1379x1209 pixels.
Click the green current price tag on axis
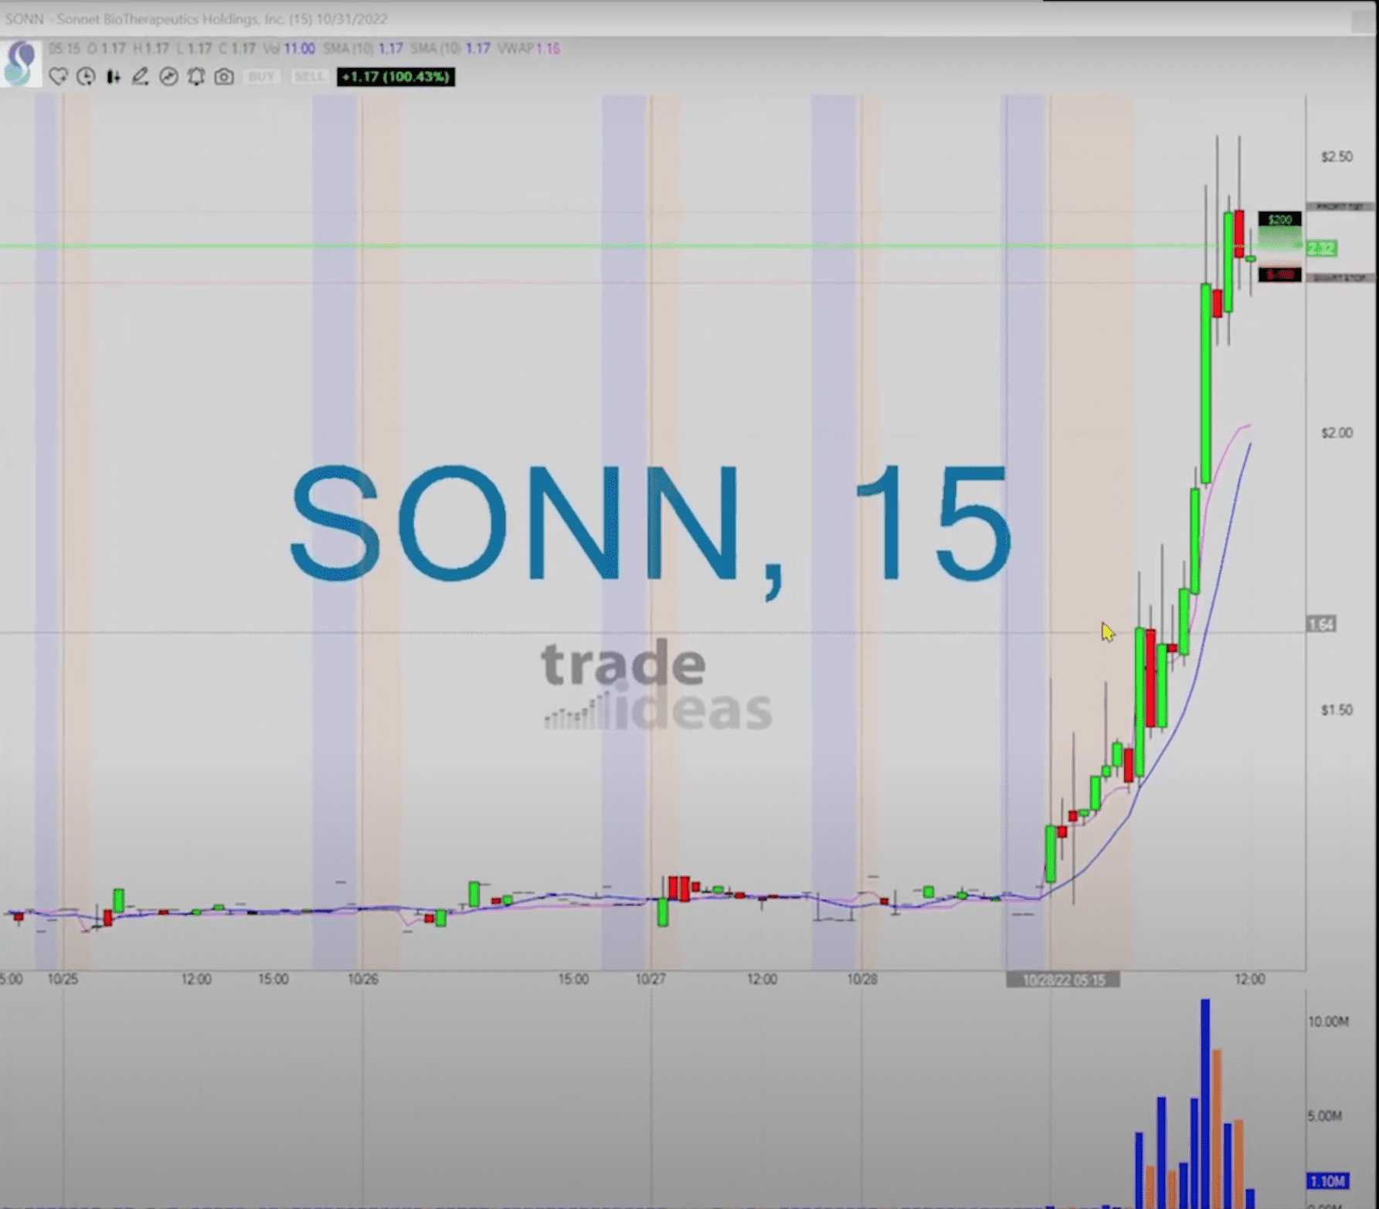(1322, 248)
